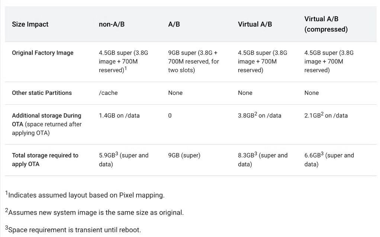Image resolution: width=380 pixels, height=237 pixels.
Task: Click the '9GB (super)' total storage cell
Action: pyautogui.click(x=184, y=155)
